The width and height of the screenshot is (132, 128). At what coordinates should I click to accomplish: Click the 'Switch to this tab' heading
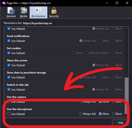point(18,85)
